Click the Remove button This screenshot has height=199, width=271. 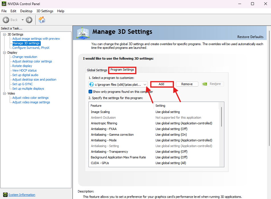pos(187,84)
